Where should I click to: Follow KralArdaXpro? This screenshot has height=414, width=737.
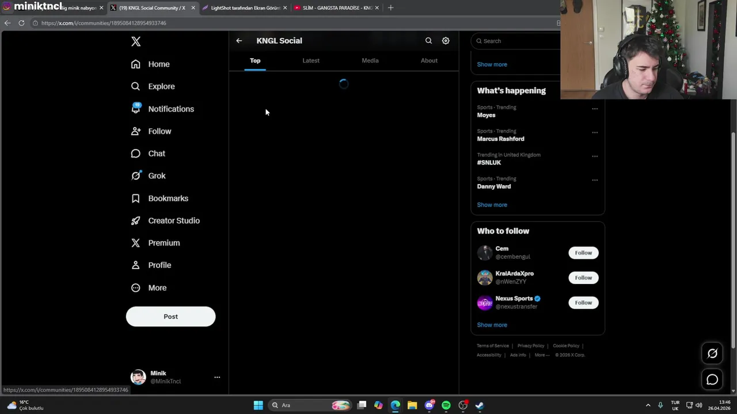click(583, 278)
